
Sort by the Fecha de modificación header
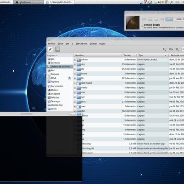[176, 55]
